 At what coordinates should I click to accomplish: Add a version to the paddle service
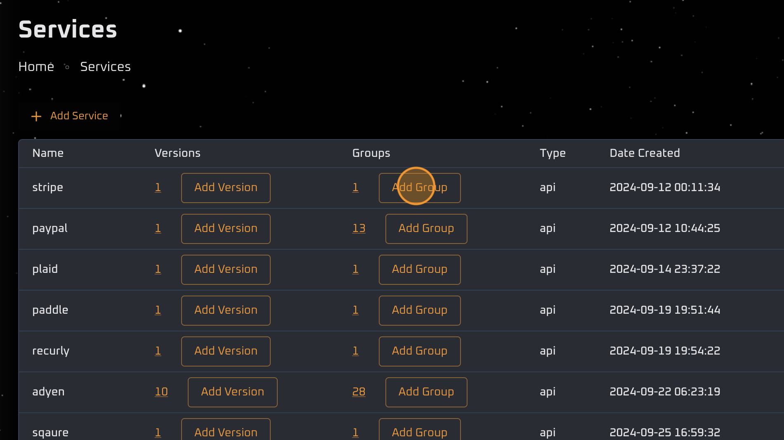point(226,310)
